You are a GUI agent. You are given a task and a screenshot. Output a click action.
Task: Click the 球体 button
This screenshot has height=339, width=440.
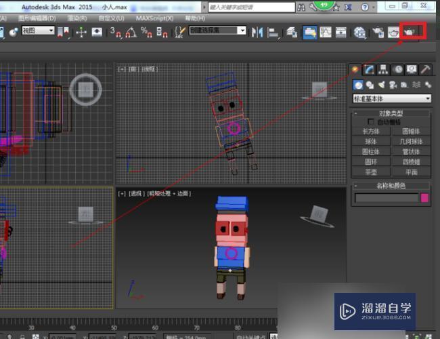click(x=372, y=142)
